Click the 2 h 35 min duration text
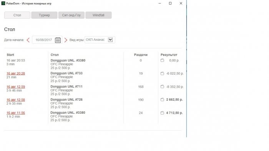The image size is (269, 151). (x=14, y=103)
